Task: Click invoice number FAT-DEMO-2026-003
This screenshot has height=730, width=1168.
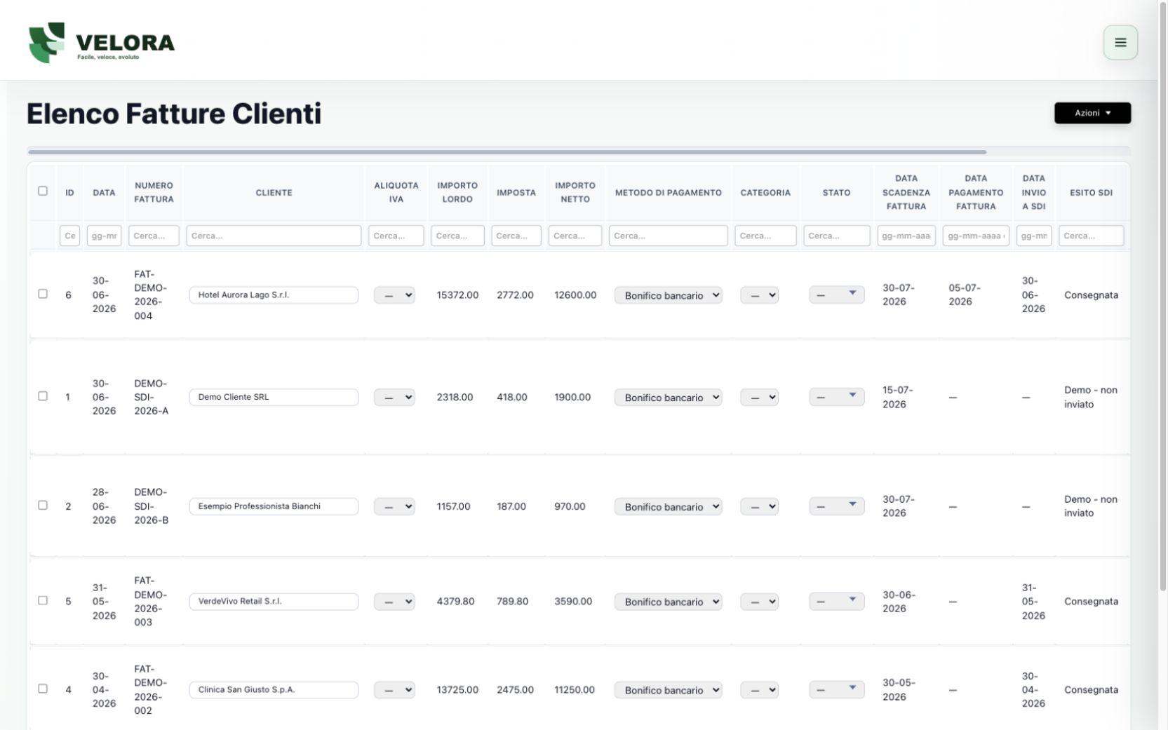Action: [x=150, y=601]
